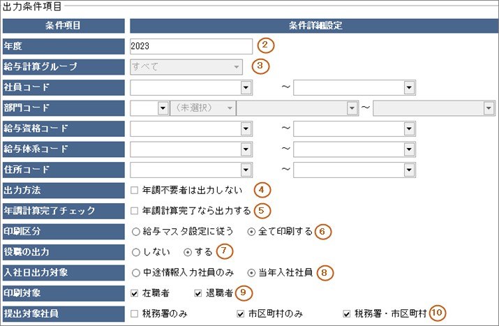
Task: Uncheck the 在職者 checkbox
Action: pos(135,292)
